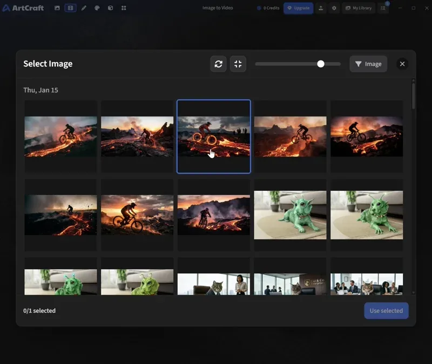Open the Image filter dropdown
This screenshot has width=432, height=364.
tap(368, 64)
